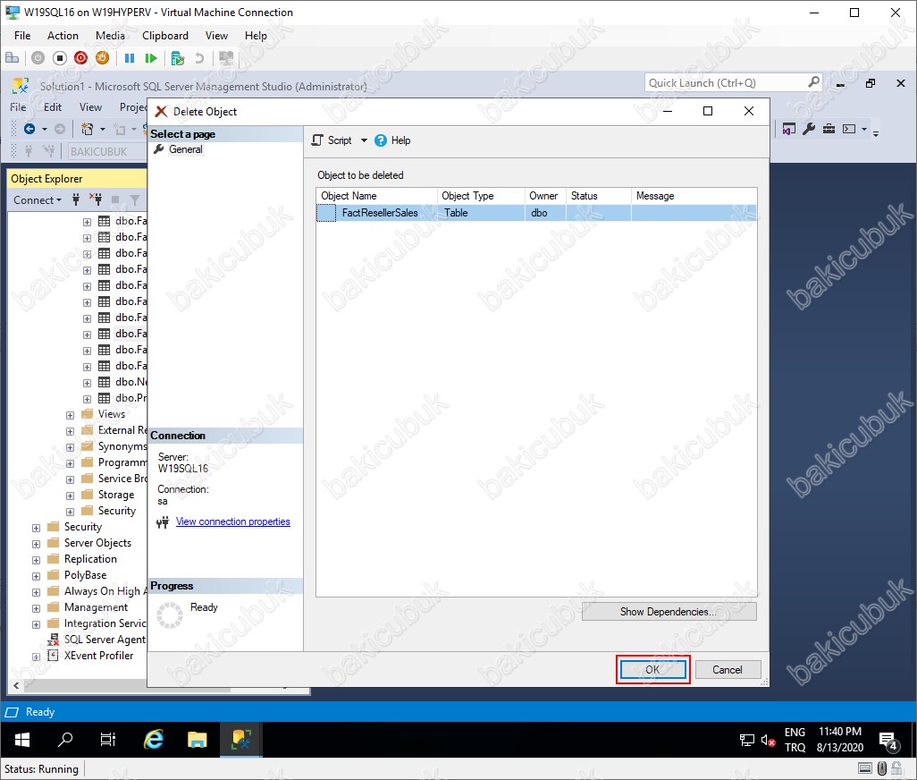Pause the virtual machine
917x780 pixels.
[130, 58]
